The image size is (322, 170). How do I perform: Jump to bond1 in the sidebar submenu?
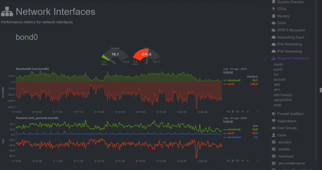click(x=278, y=70)
